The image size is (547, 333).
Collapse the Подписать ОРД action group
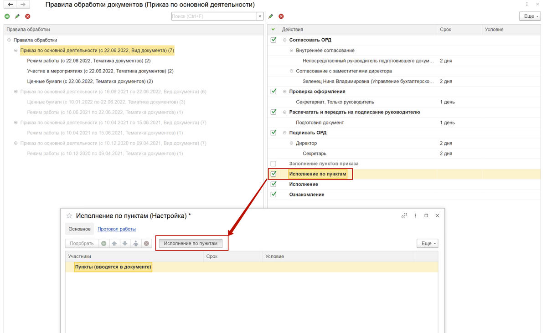(285, 133)
